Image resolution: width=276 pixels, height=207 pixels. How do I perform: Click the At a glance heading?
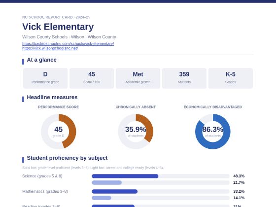pyautogui.click(x=41, y=60)
